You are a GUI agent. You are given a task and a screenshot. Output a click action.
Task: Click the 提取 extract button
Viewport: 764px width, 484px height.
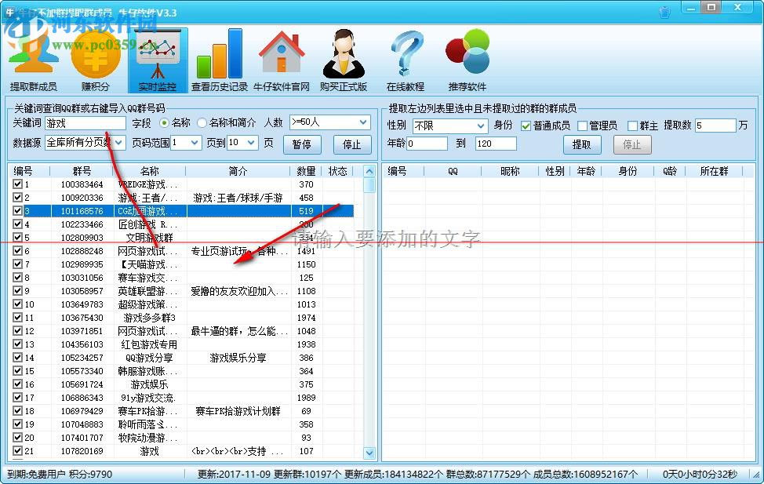click(x=582, y=144)
